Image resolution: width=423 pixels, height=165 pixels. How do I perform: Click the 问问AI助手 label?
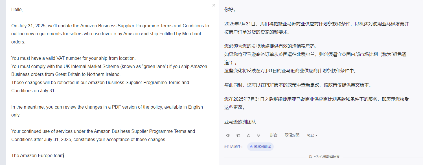tap(234, 147)
